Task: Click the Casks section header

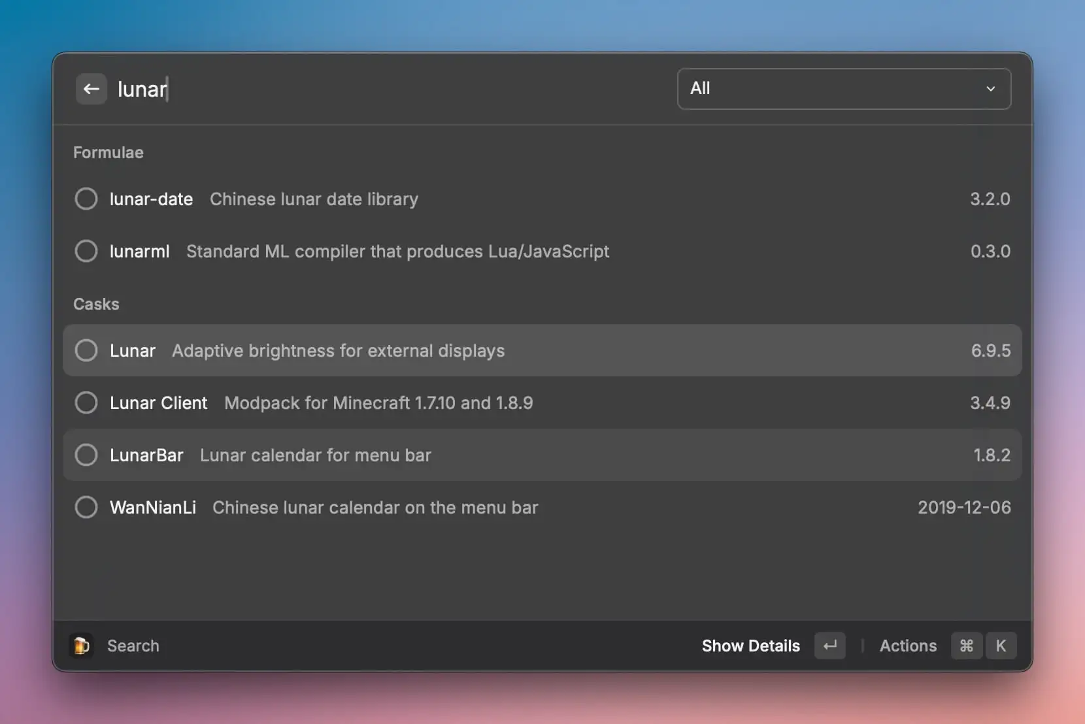Action: pyautogui.click(x=96, y=304)
